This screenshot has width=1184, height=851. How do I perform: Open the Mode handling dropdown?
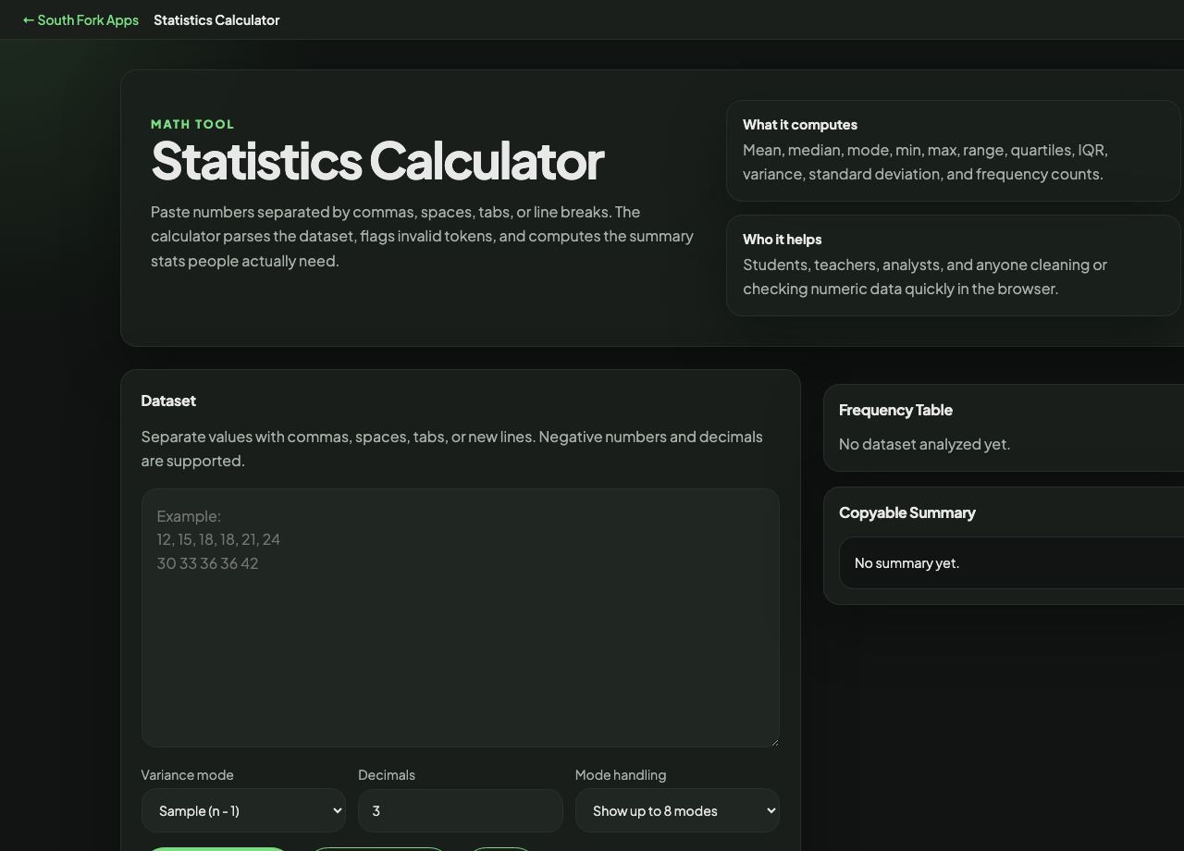(677, 810)
